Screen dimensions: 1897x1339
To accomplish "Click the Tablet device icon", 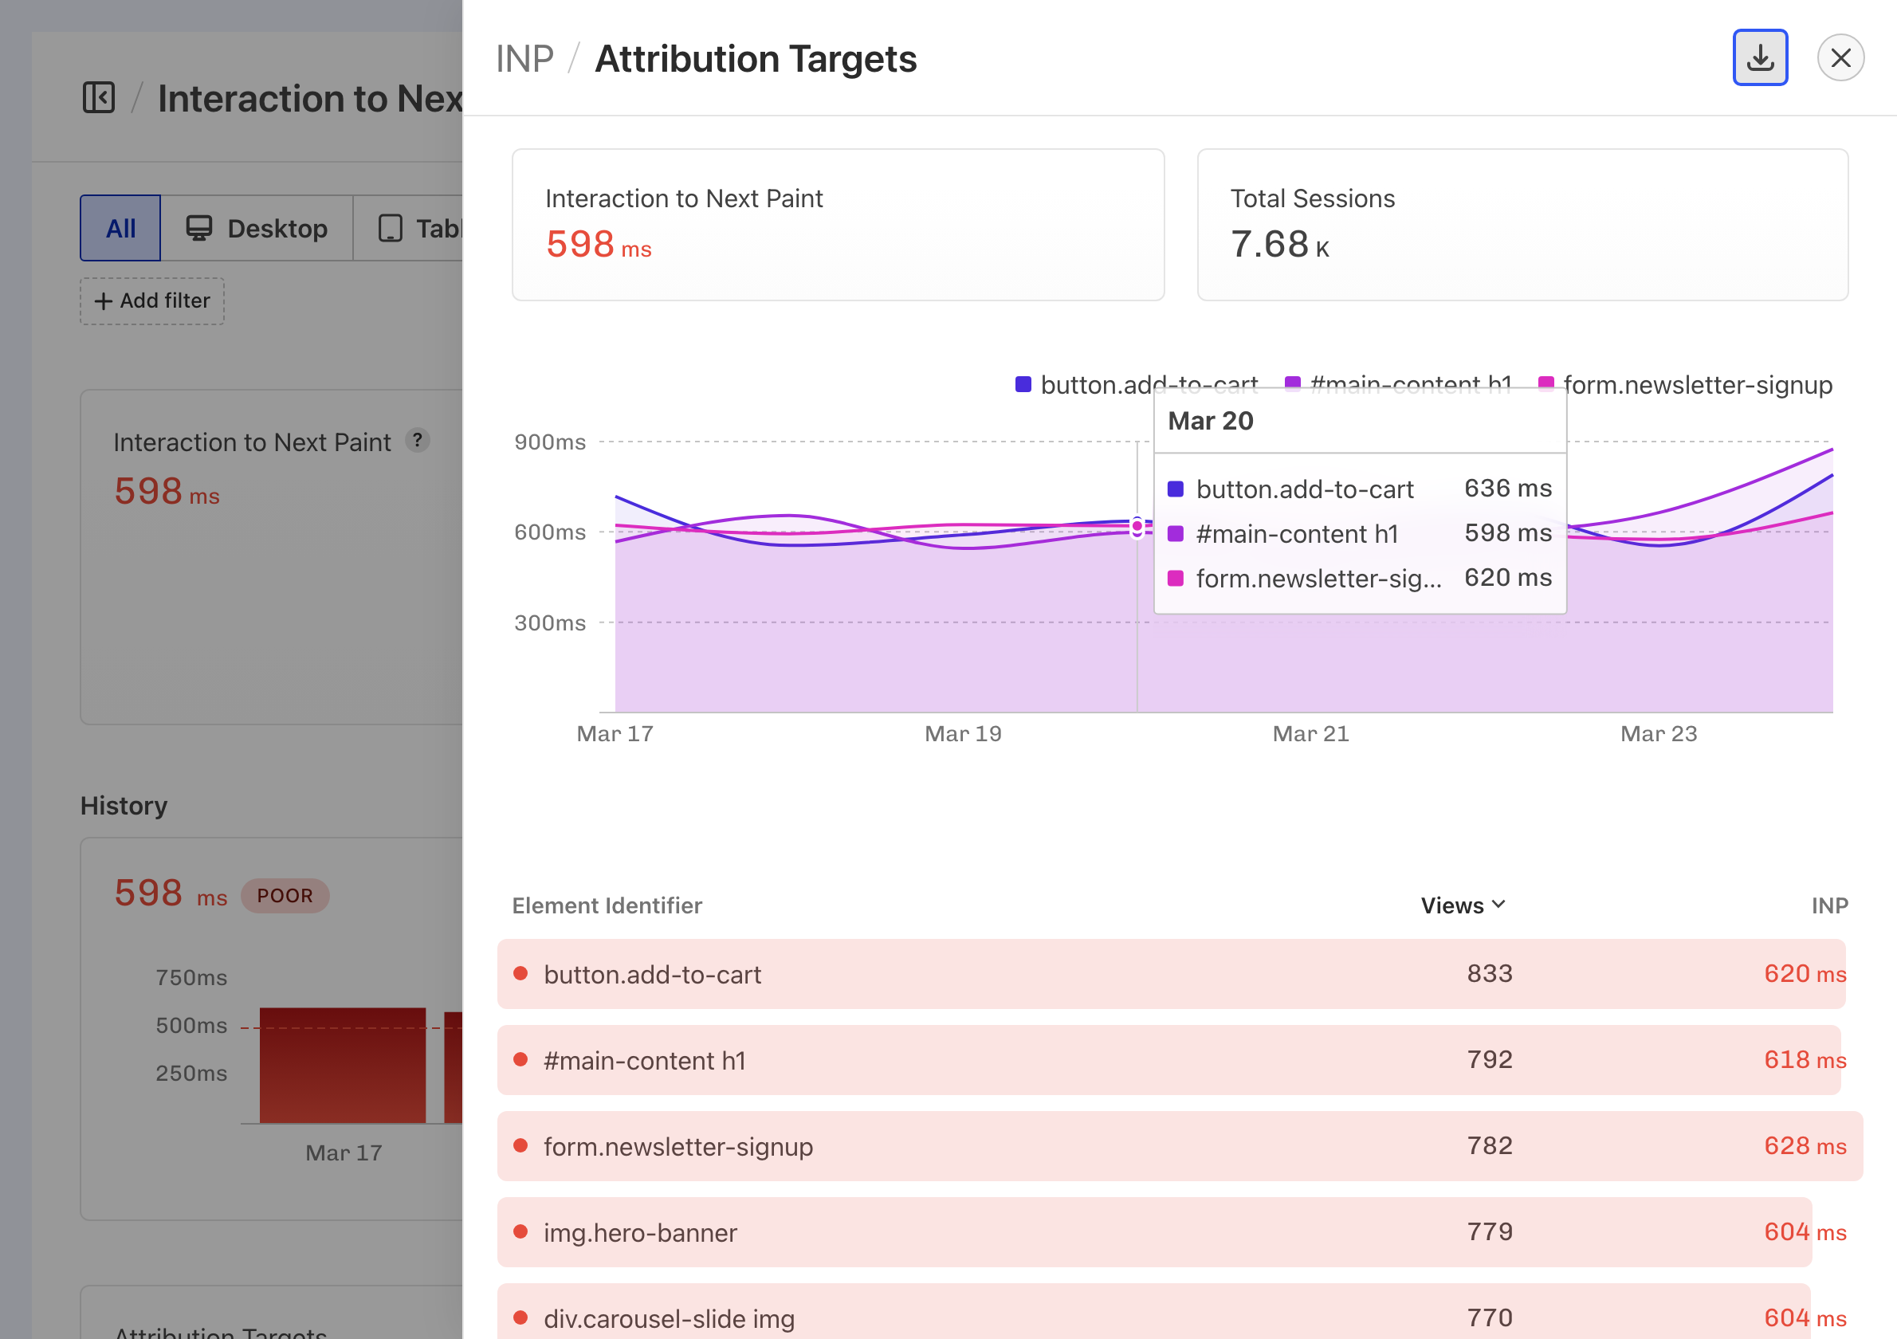I will click(391, 228).
